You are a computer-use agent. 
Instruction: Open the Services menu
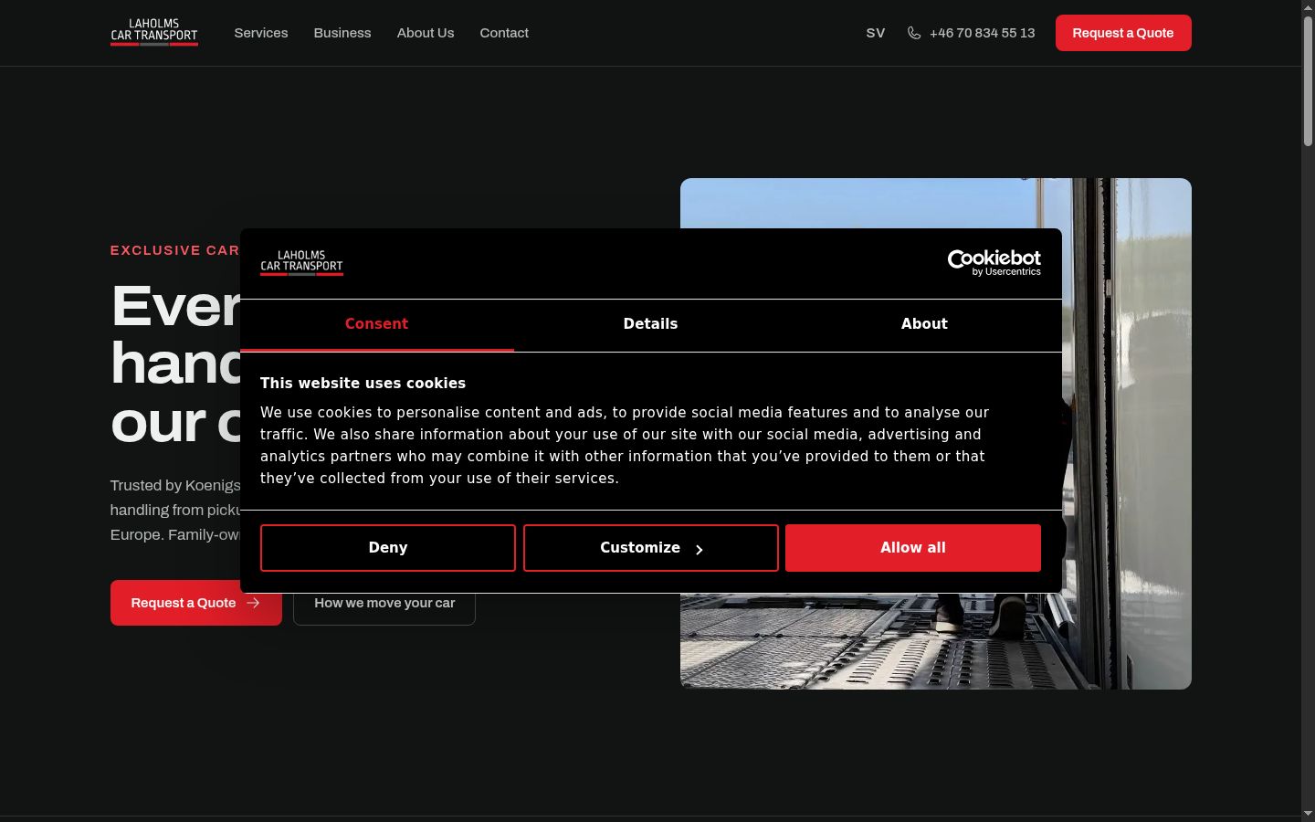click(261, 33)
